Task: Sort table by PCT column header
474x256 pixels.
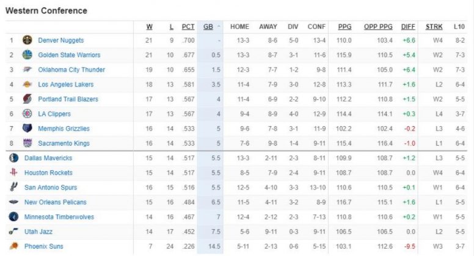Action: [x=188, y=27]
